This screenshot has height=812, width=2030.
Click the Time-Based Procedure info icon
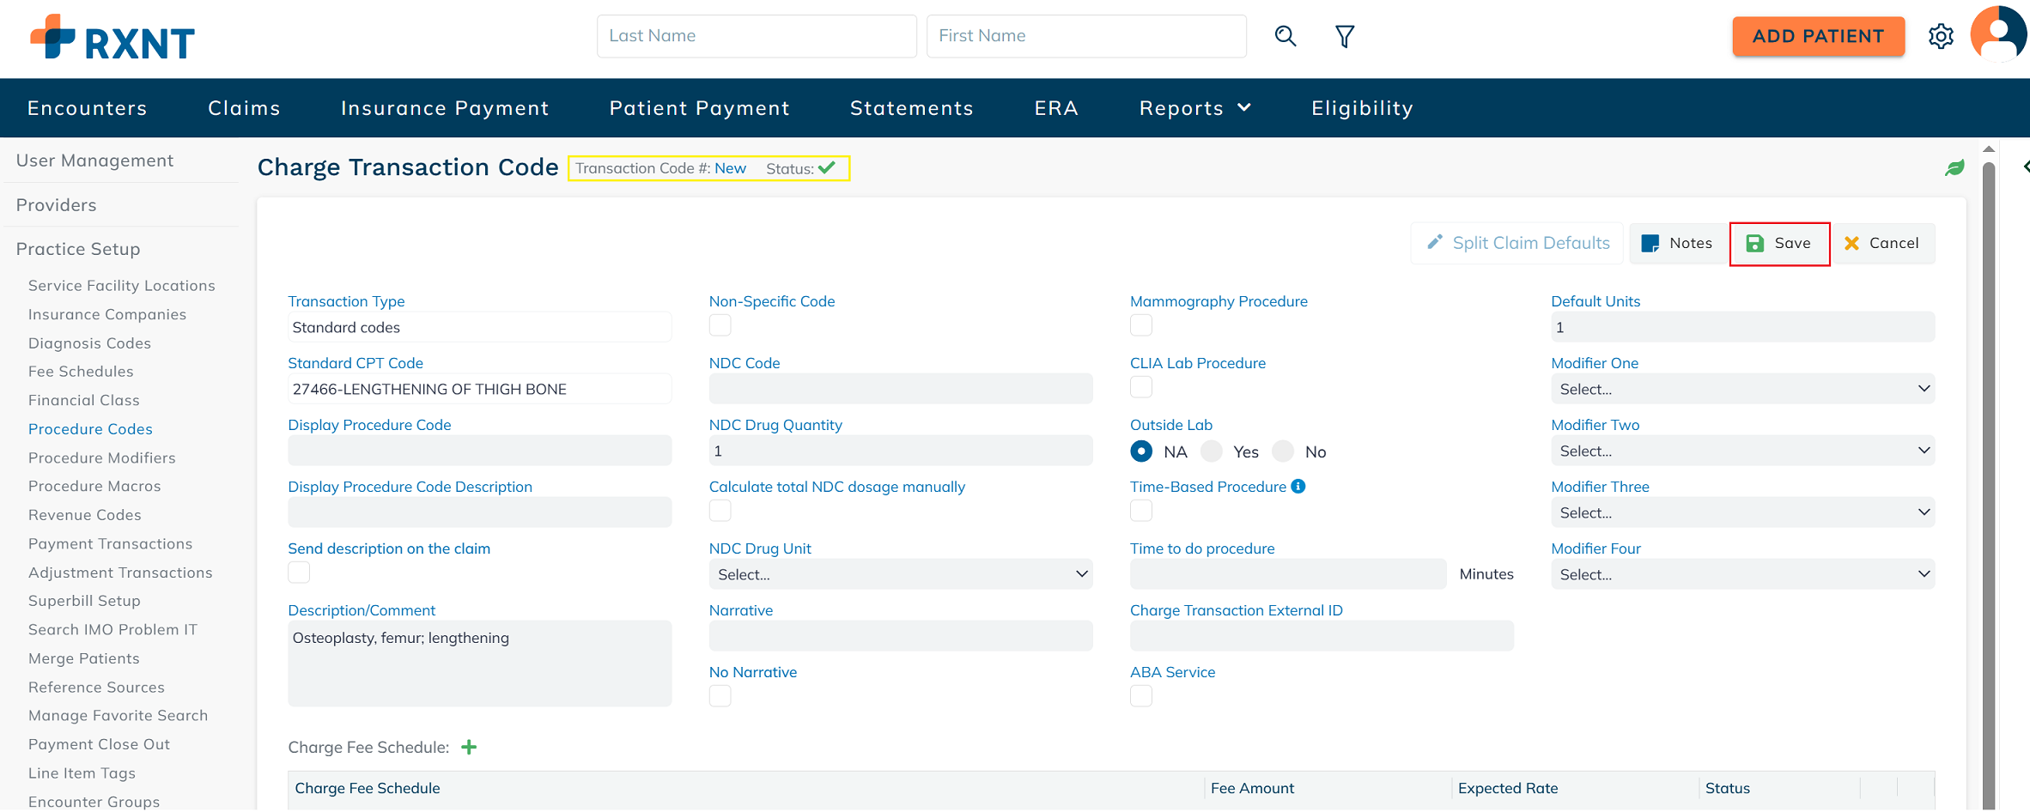point(1298,487)
